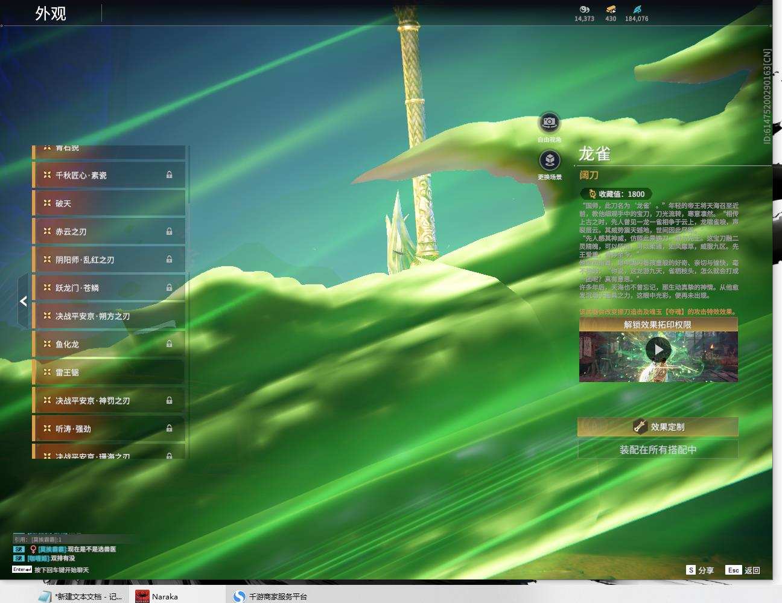Click the 阔刀 weapon type label
The height and width of the screenshot is (603, 782).
click(589, 175)
